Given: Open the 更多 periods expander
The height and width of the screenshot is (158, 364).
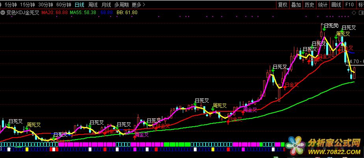Looking at the screenshot, I should point(138,5).
